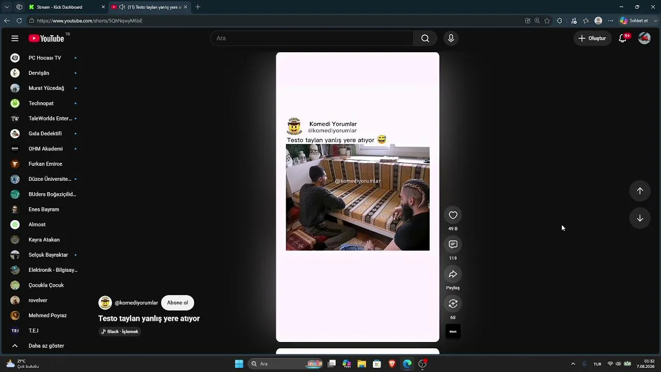Select the Testo taylan YouTube tab
This screenshot has height=372, width=661.
click(x=150, y=7)
